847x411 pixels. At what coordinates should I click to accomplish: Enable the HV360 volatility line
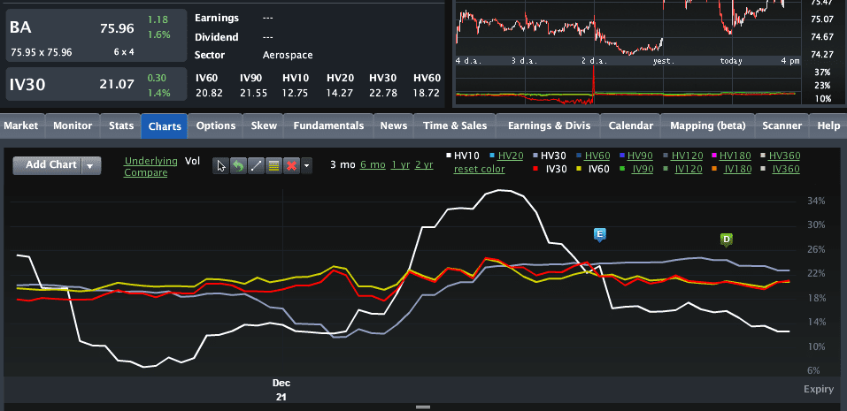pyautogui.click(x=784, y=156)
